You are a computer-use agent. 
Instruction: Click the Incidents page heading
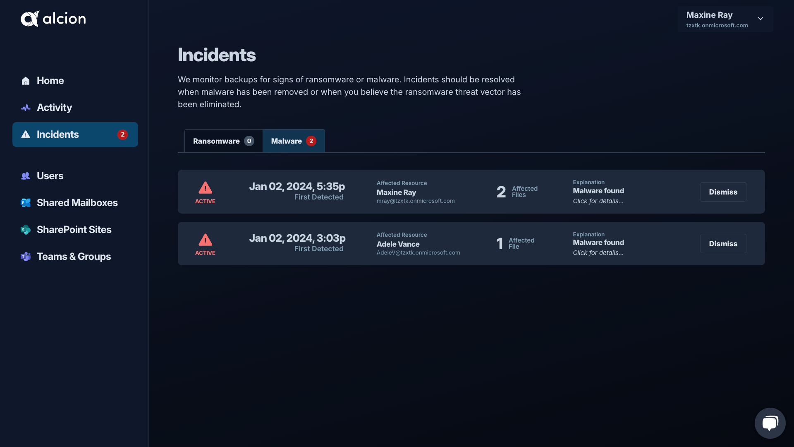click(217, 55)
